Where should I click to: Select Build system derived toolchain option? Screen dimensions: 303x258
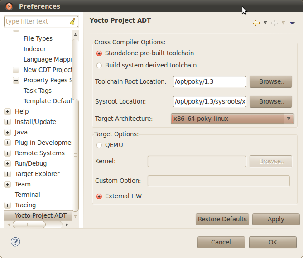click(99, 66)
